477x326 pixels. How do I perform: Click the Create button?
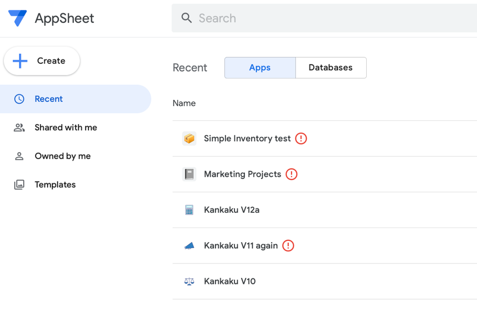[x=42, y=61]
